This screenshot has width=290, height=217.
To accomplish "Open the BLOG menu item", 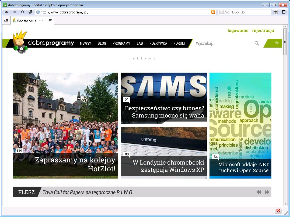I will point(102,43).
